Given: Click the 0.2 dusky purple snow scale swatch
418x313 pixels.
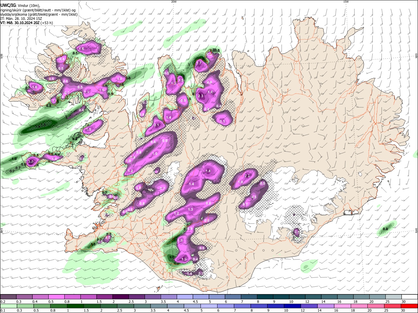Looking at the screenshot, I should click(8, 297).
